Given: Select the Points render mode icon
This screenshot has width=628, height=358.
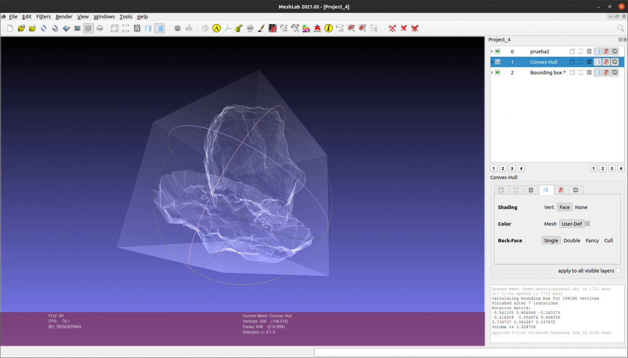Looking at the screenshot, I should pyautogui.click(x=126, y=28).
